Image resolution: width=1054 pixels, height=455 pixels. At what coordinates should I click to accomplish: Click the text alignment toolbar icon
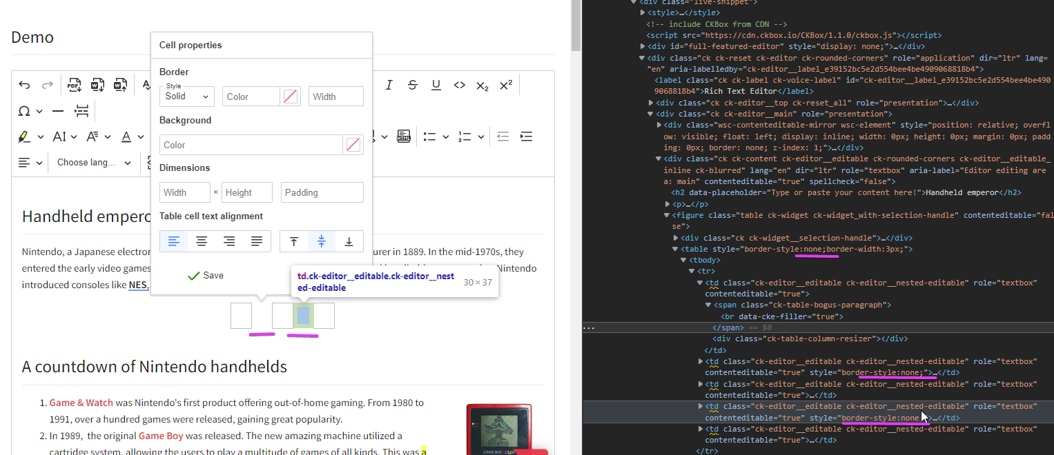[x=24, y=163]
